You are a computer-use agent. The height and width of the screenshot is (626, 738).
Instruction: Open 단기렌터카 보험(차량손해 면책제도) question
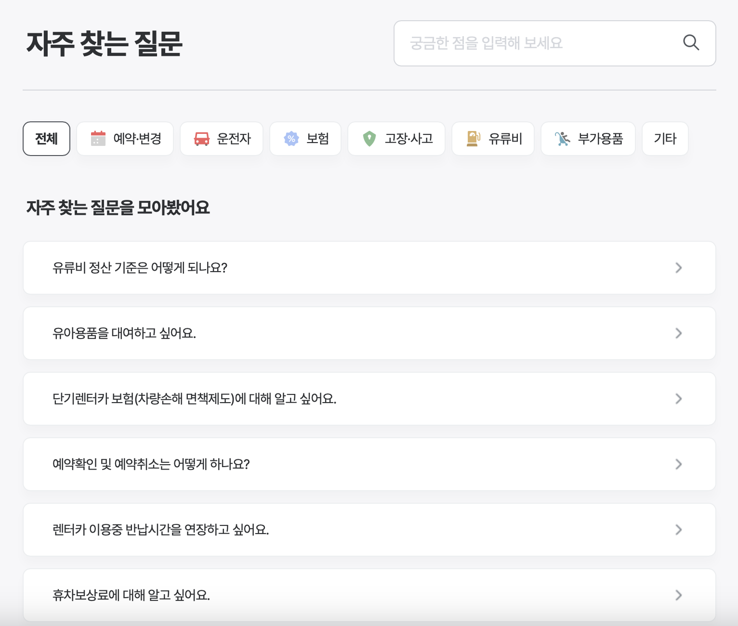click(369, 399)
